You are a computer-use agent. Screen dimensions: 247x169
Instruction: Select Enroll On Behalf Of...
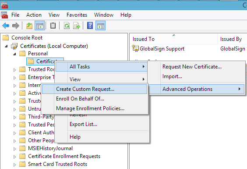(95, 99)
